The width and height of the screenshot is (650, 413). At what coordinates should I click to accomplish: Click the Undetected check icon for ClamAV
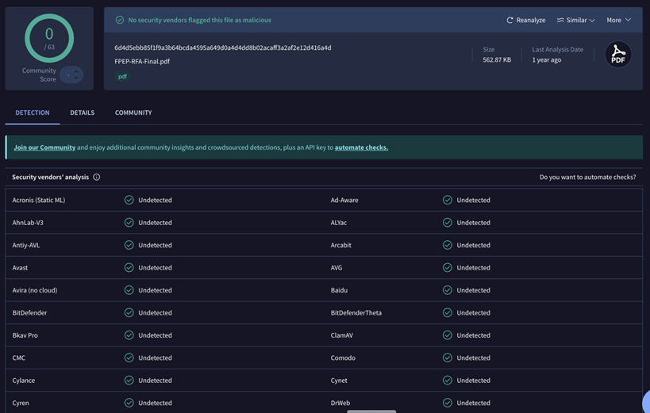click(448, 335)
